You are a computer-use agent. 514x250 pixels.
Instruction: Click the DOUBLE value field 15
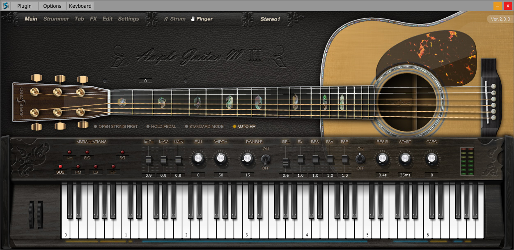click(x=247, y=175)
